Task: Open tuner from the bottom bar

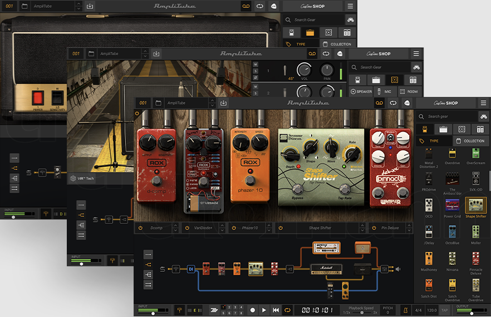Action: (179, 310)
